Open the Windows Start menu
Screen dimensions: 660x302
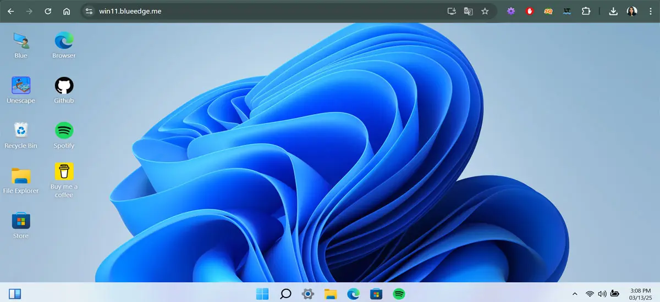point(262,294)
